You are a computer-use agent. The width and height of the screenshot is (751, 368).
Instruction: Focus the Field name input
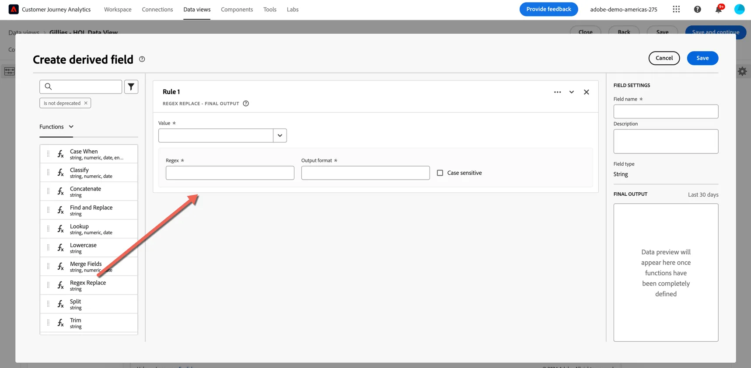click(666, 111)
